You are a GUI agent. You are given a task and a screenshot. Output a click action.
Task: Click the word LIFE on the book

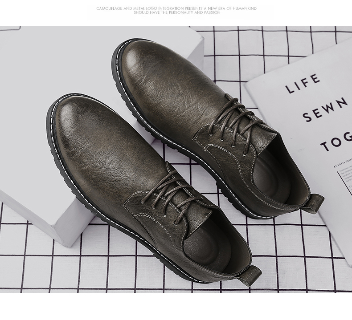coord(303,85)
